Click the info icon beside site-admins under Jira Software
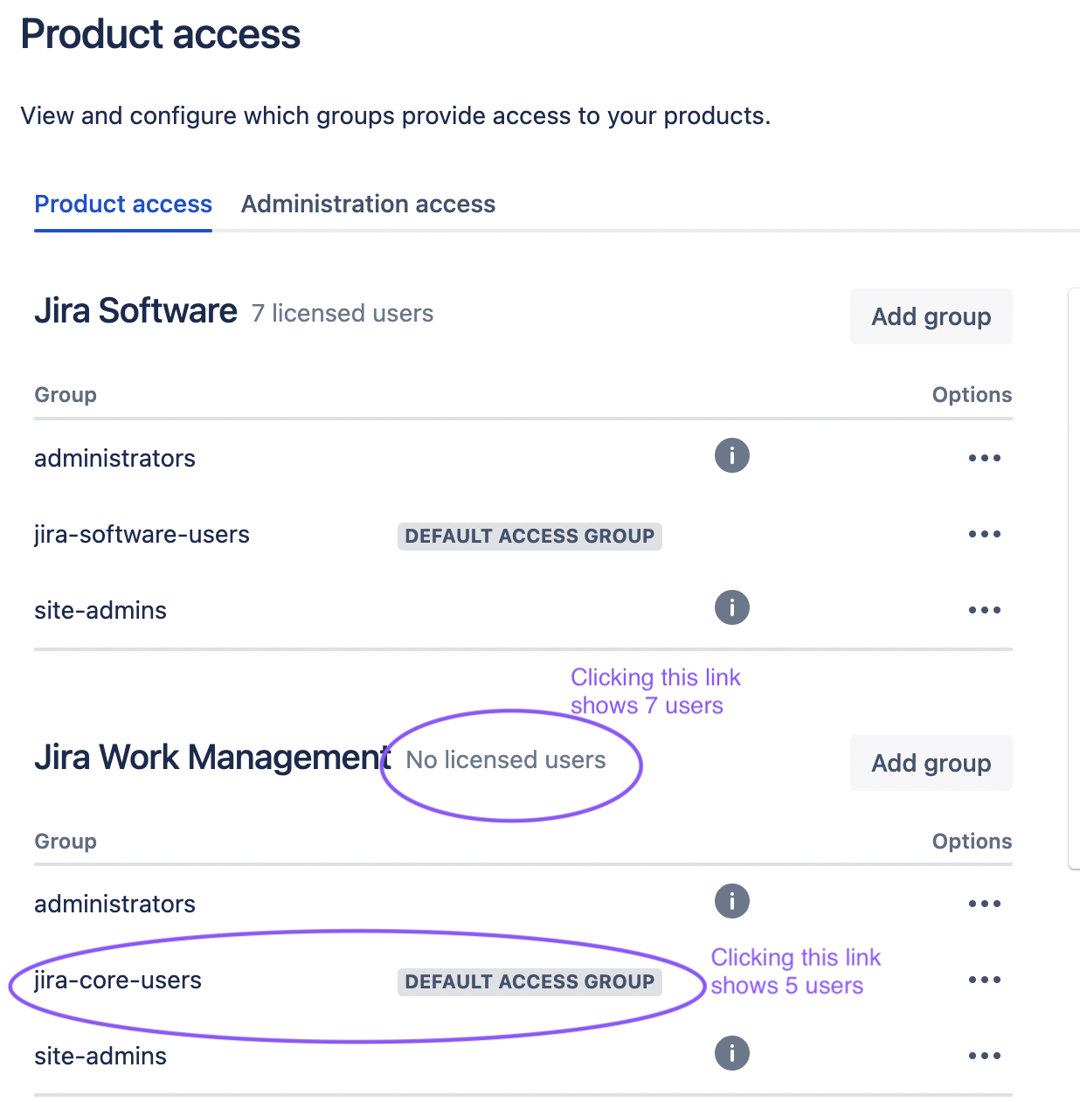The width and height of the screenshot is (1080, 1102). (x=732, y=607)
